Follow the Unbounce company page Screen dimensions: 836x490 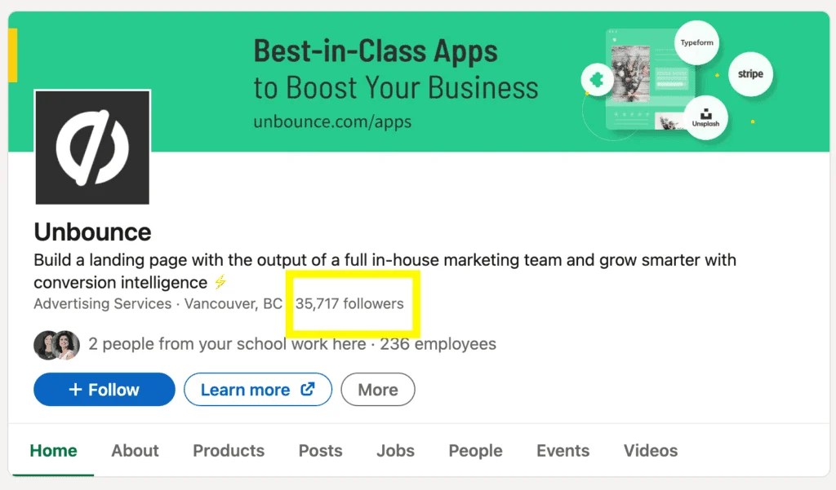tap(104, 389)
